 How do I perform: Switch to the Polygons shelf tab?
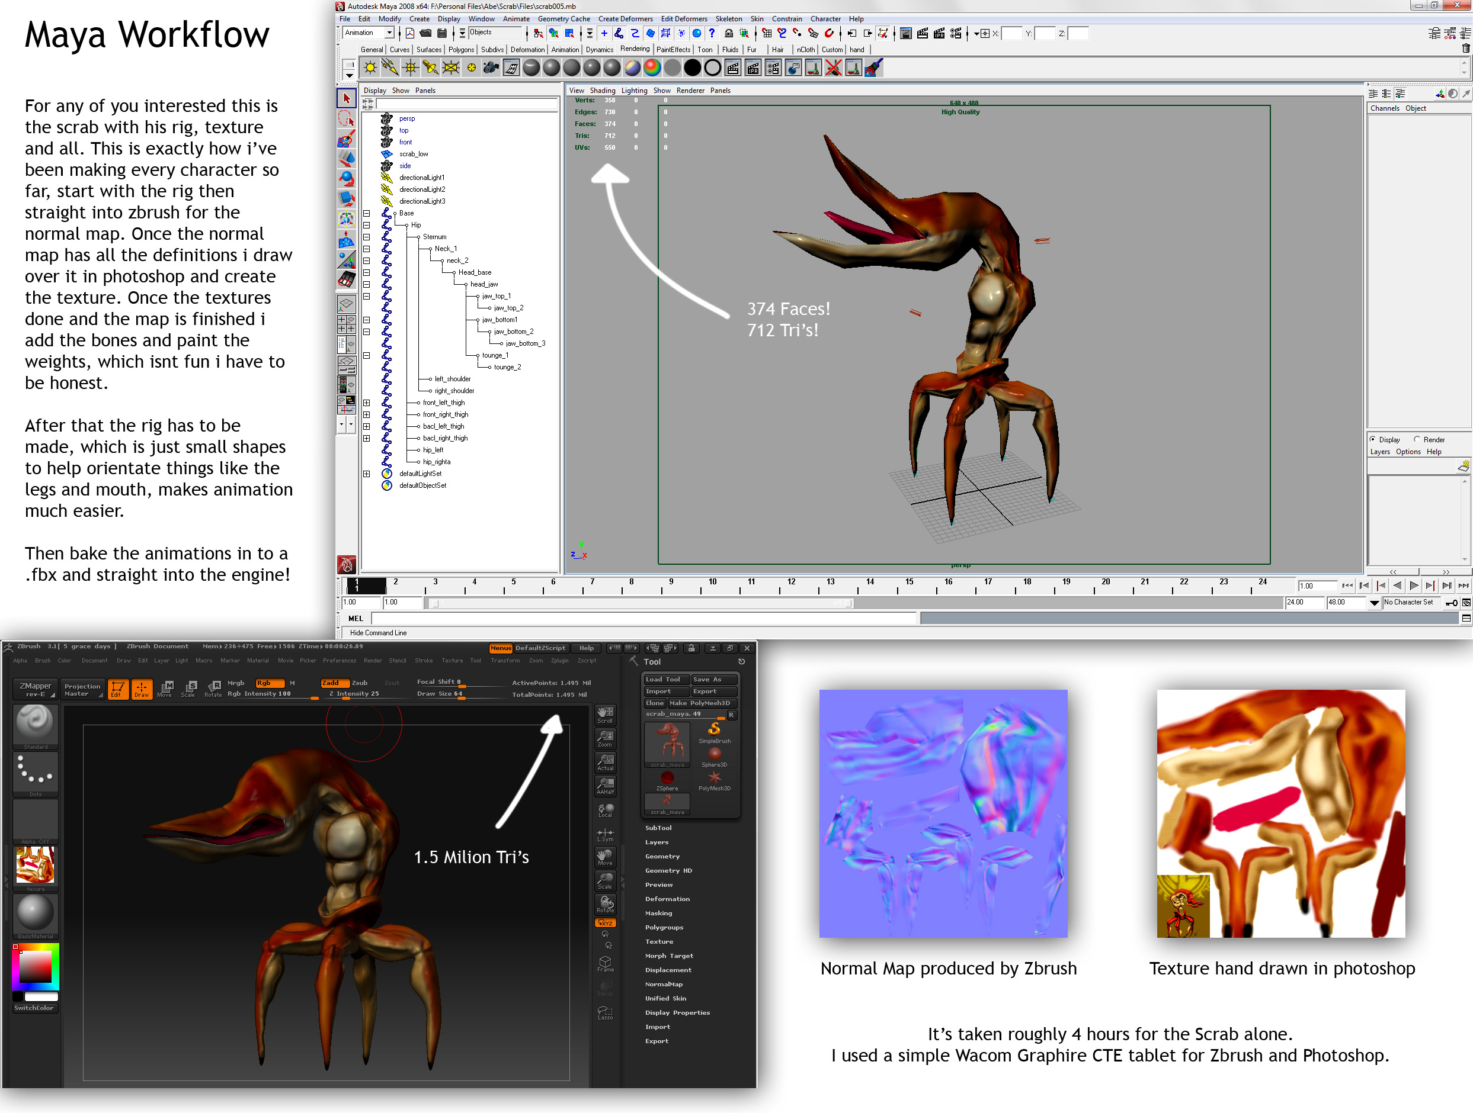(461, 50)
